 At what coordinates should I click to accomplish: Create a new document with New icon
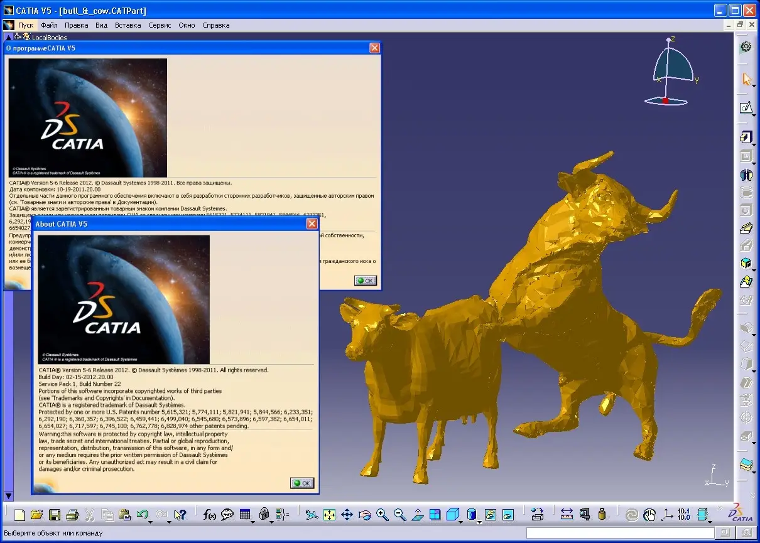[x=20, y=515]
